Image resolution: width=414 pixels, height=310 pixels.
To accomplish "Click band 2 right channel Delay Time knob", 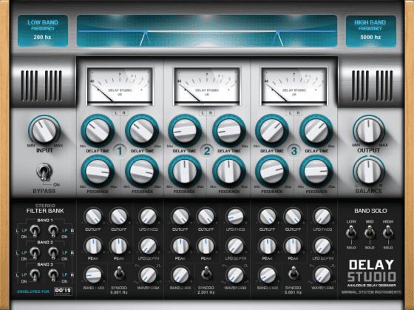I will tap(229, 130).
